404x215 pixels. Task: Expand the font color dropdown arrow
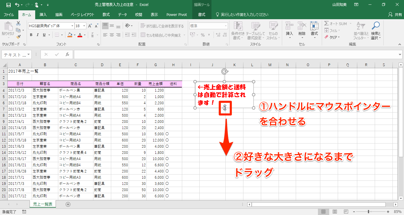[x=85, y=35]
